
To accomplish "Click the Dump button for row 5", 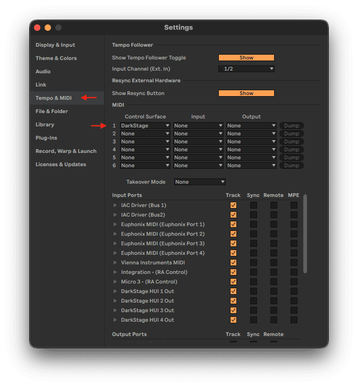I will [x=291, y=158].
